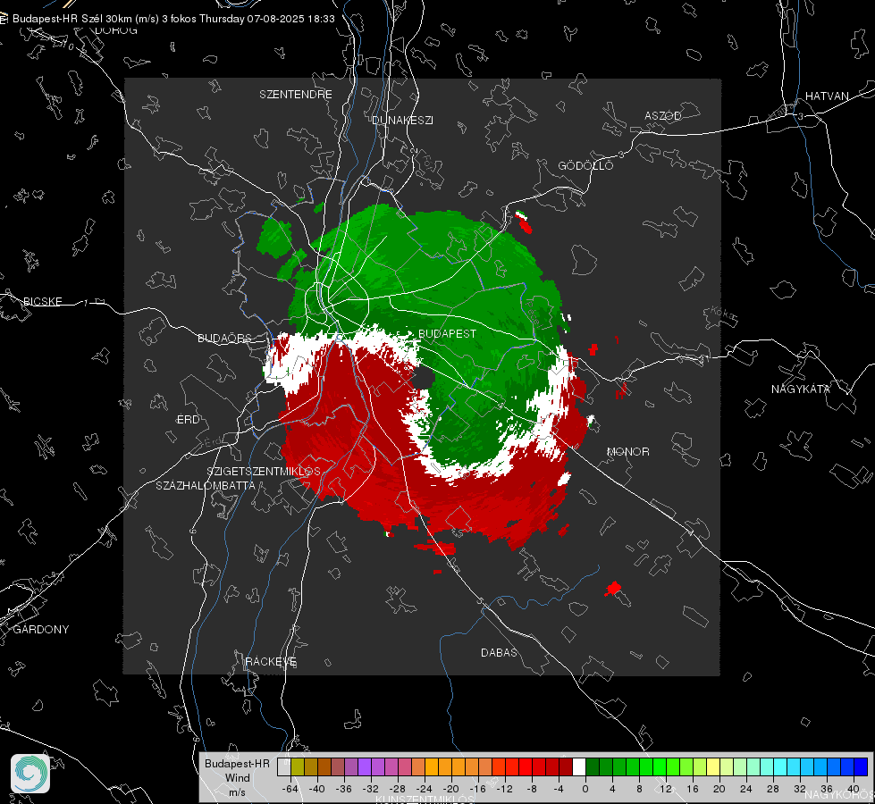This screenshot has height=804, width=875.
Task: Click the RÁCKEVE label
Action: pos(271,662)
